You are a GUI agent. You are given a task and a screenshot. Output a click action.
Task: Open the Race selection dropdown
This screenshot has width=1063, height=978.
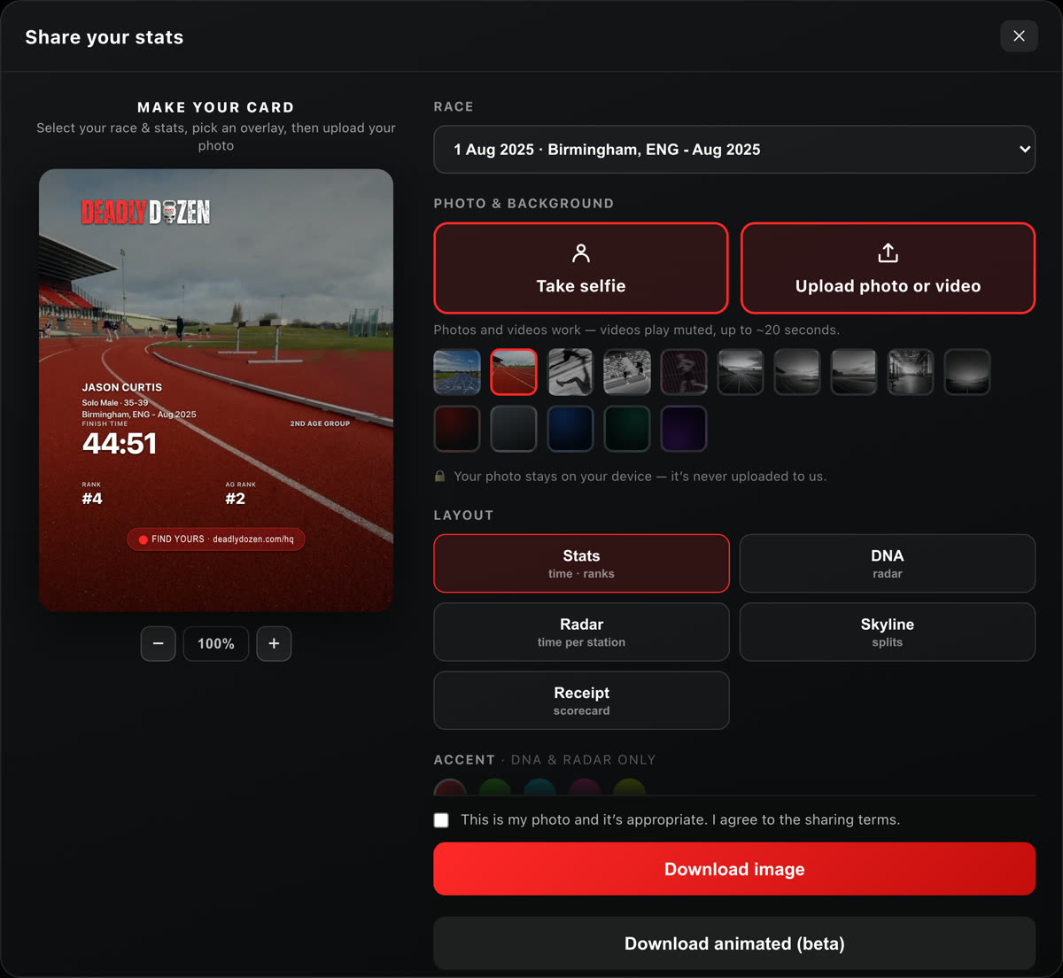click(x=734, y=150)
